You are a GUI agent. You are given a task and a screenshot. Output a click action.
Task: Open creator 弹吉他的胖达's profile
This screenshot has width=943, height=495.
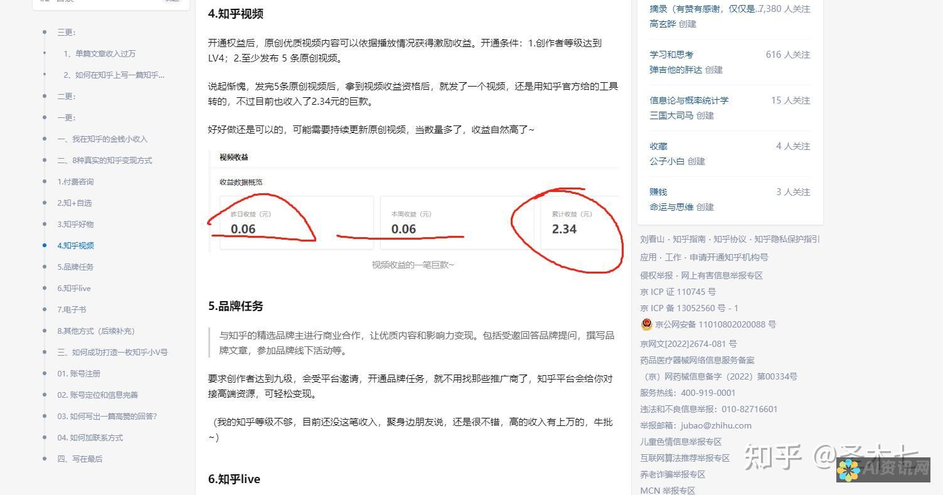676,70
